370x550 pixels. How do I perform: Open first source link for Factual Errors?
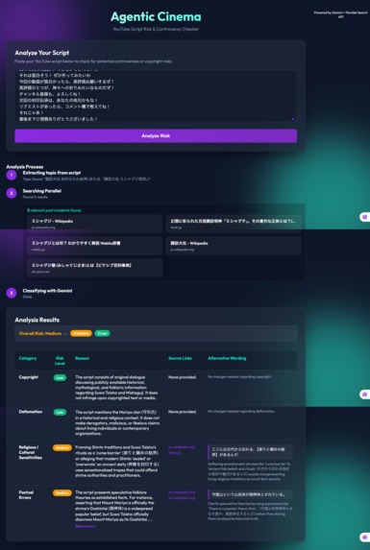coord(182,492)
